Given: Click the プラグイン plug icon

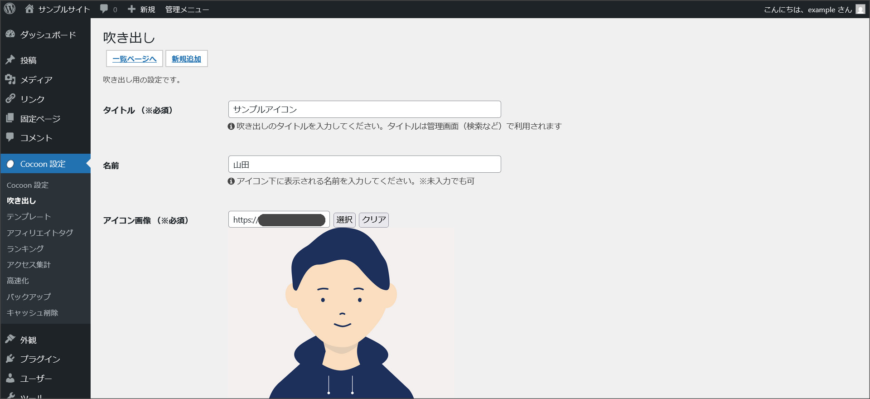Looking at the screenshot, I should point(10,359).
